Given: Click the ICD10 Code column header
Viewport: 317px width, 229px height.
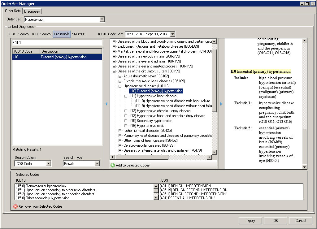Looking at the screenshot, I should point(26,51).
